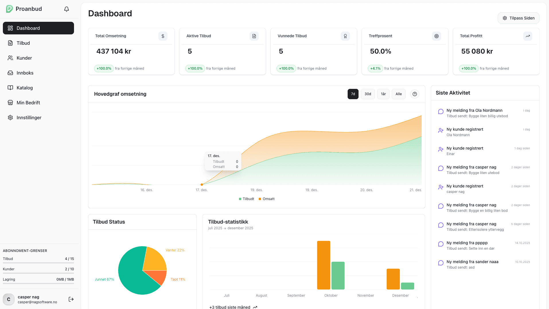549x309 pixels.
Task: Open the Innboks section
Action: [x=24, y=73]
